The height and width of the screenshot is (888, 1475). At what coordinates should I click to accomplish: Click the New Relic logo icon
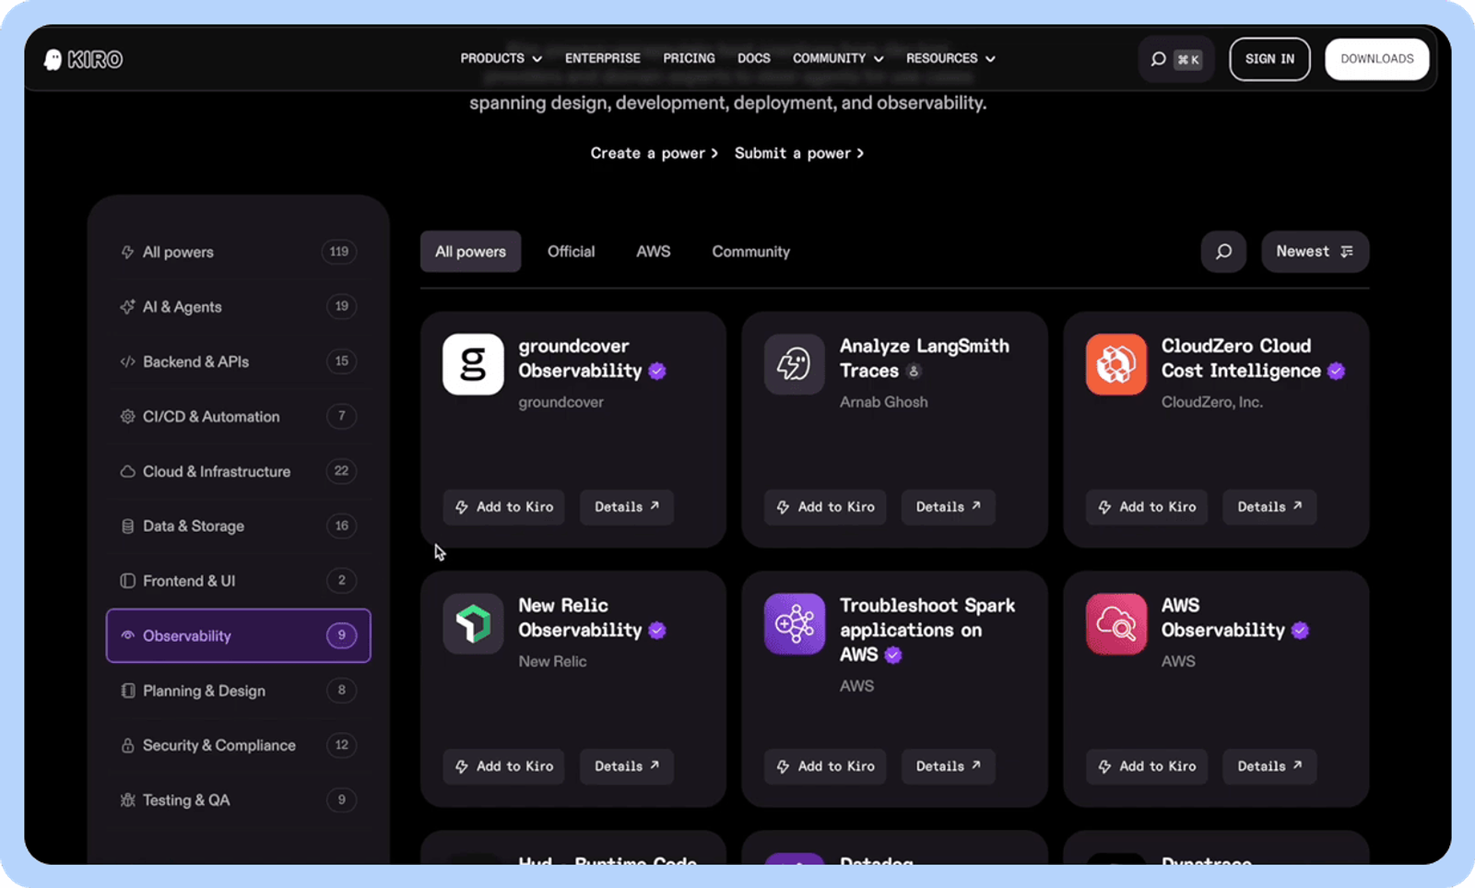click(473, 623)
